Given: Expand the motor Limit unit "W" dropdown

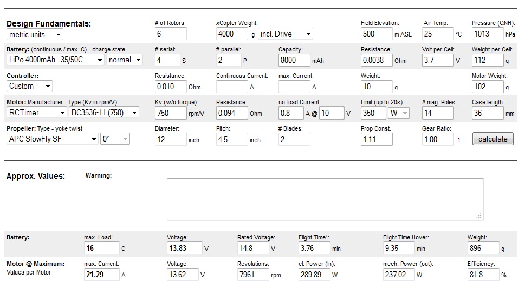Looking at the screenshot, I should pos(398,113).
